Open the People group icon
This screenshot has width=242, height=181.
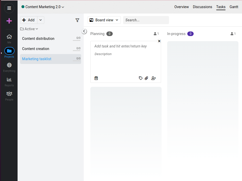9,94
